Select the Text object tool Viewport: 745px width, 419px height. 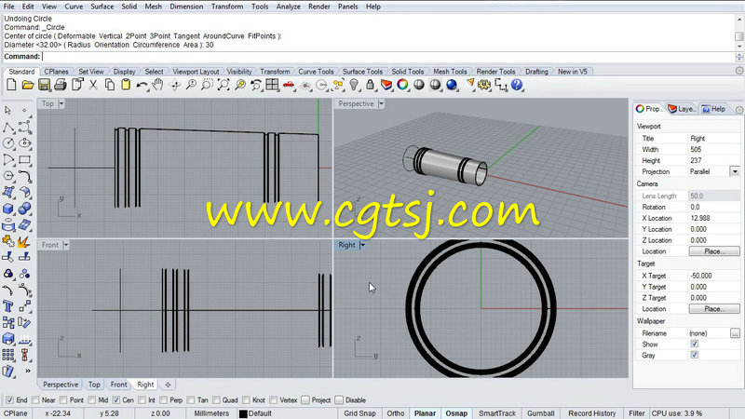(8, 306)
